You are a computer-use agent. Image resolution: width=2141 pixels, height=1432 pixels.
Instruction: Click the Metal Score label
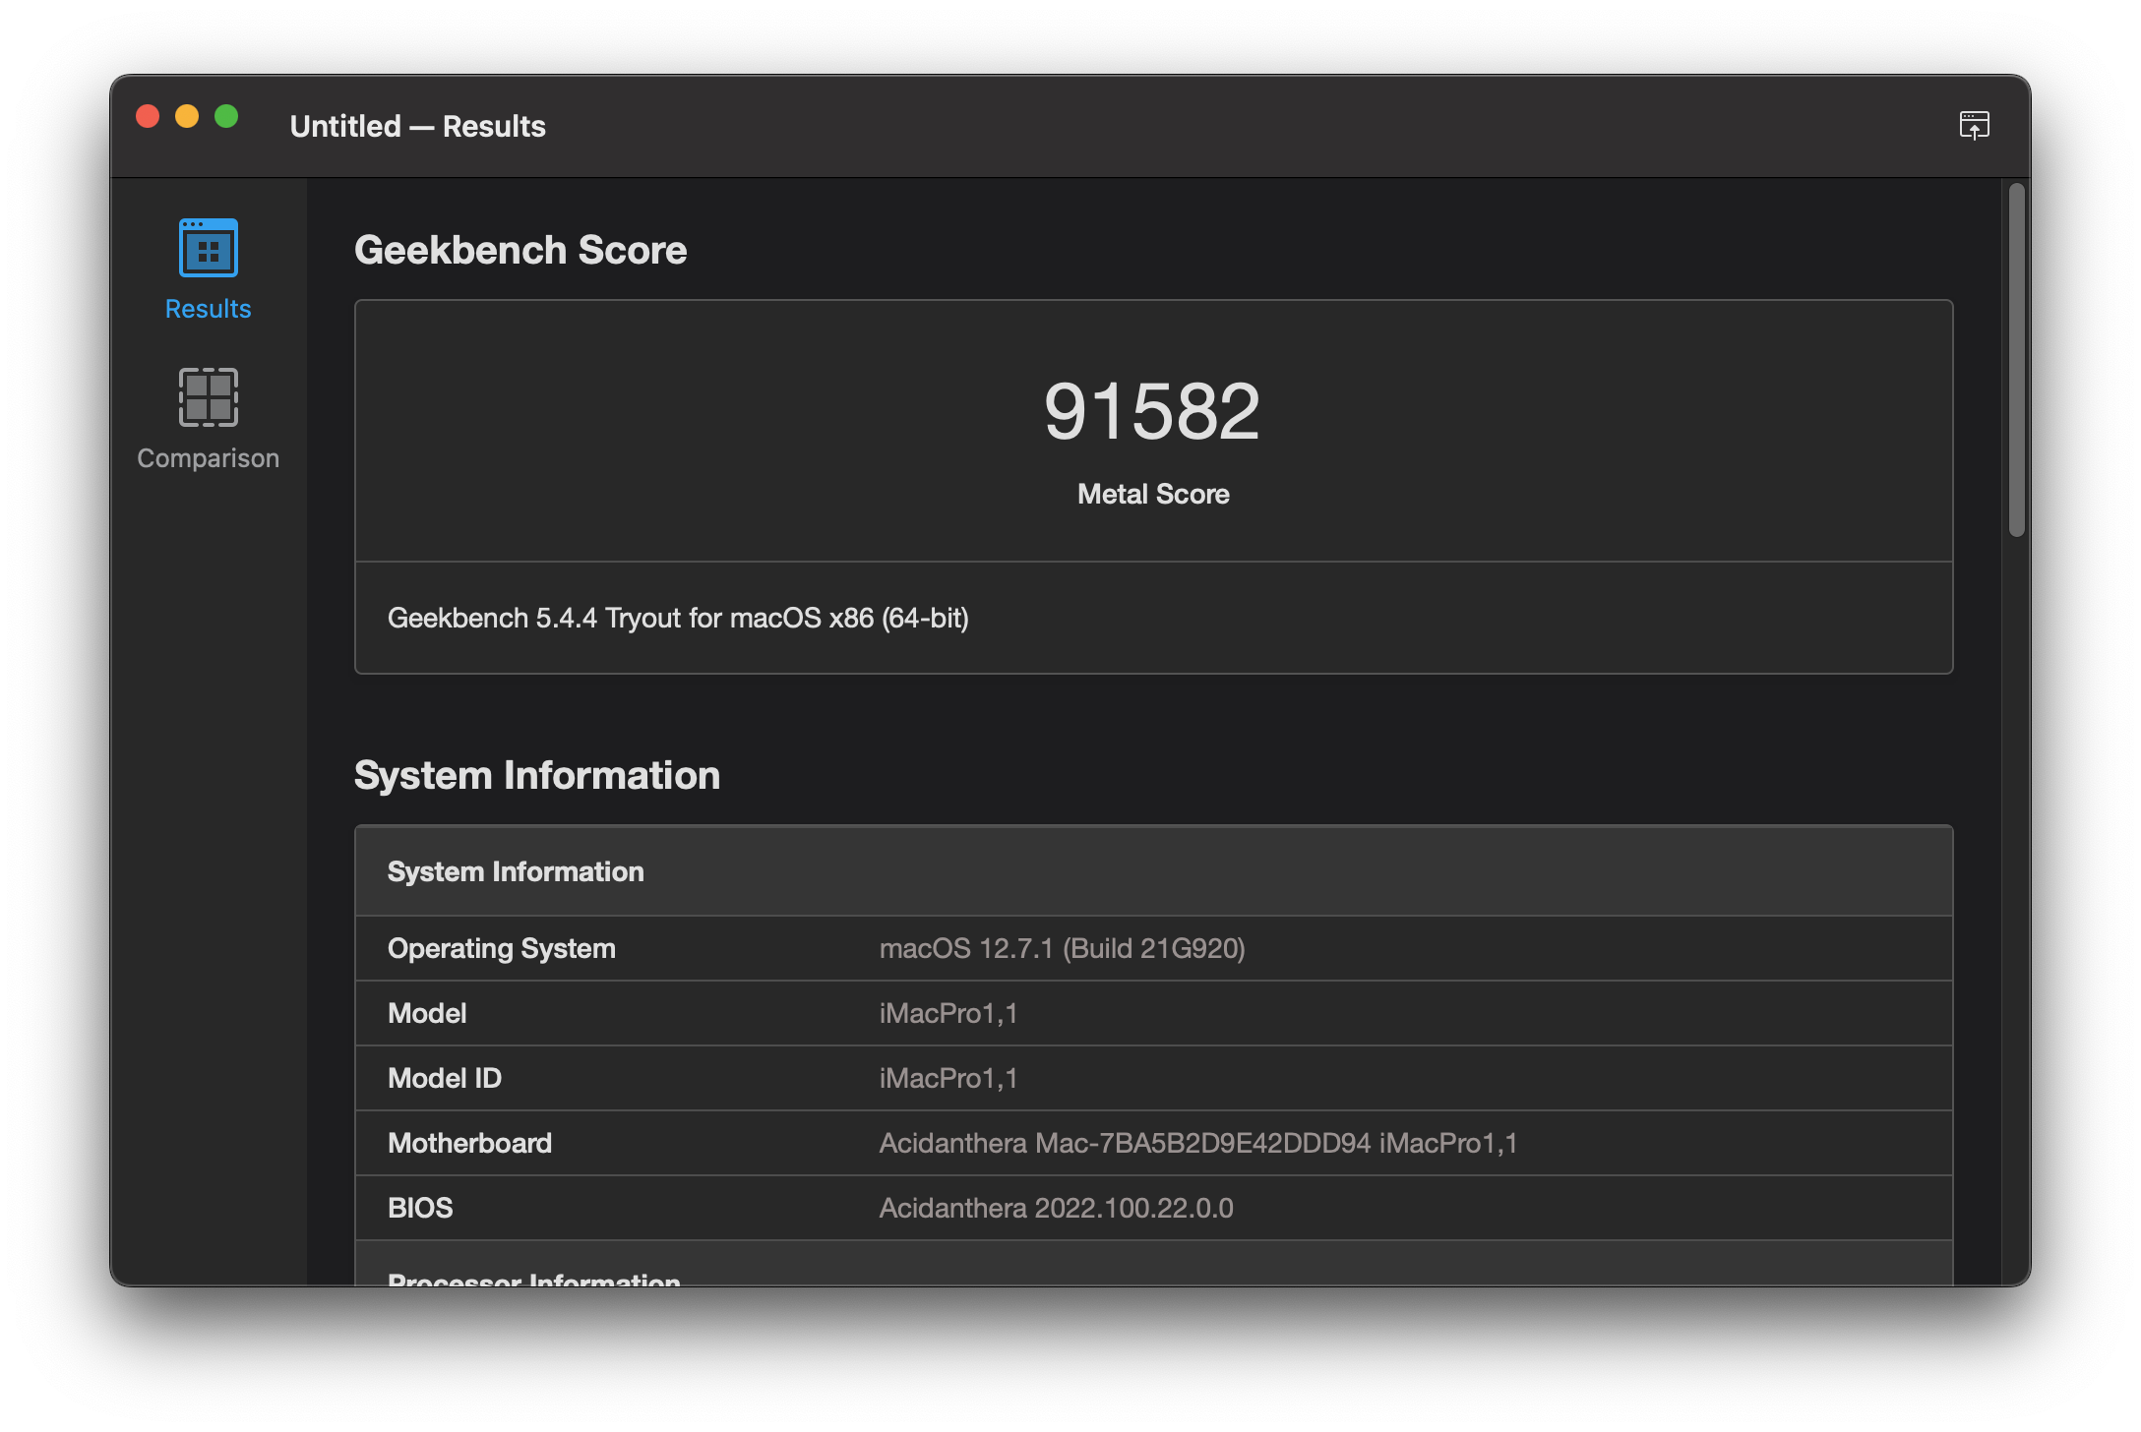[x=1153, y=494]
